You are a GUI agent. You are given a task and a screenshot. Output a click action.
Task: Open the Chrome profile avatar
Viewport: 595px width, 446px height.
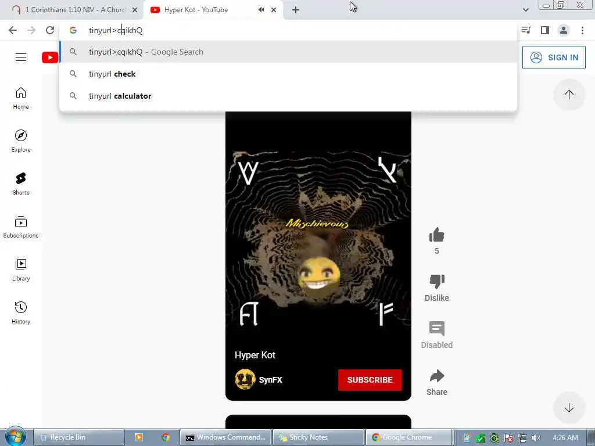point(564,30)
